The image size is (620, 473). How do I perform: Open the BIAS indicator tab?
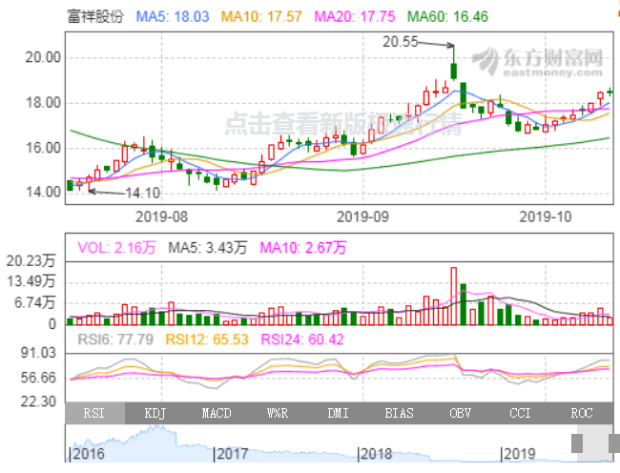399,413
